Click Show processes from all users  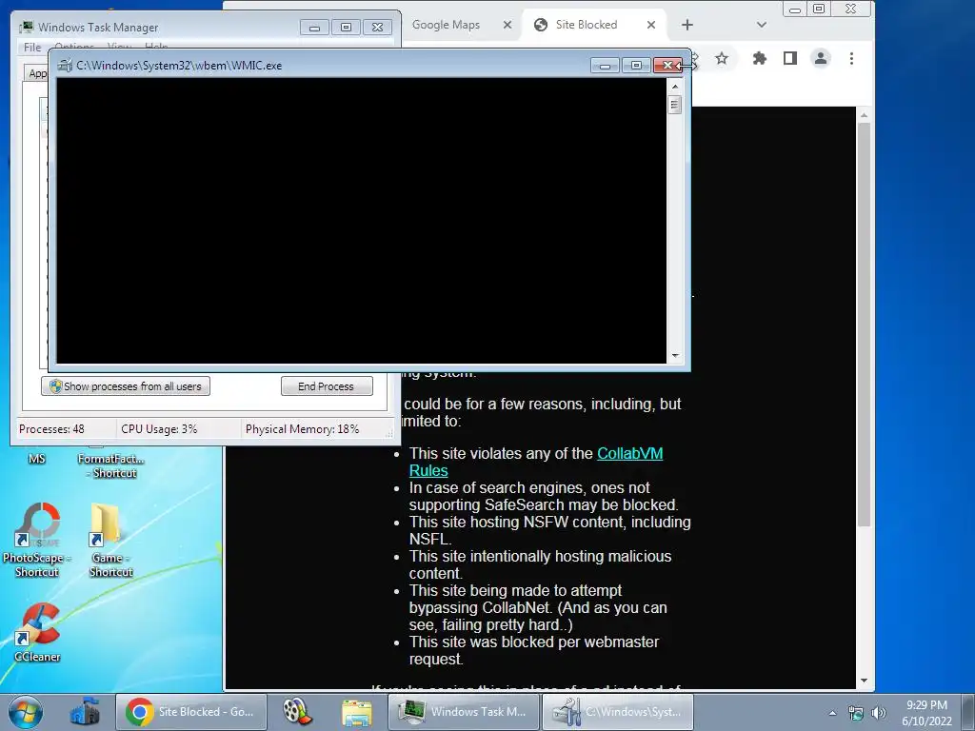126,386
